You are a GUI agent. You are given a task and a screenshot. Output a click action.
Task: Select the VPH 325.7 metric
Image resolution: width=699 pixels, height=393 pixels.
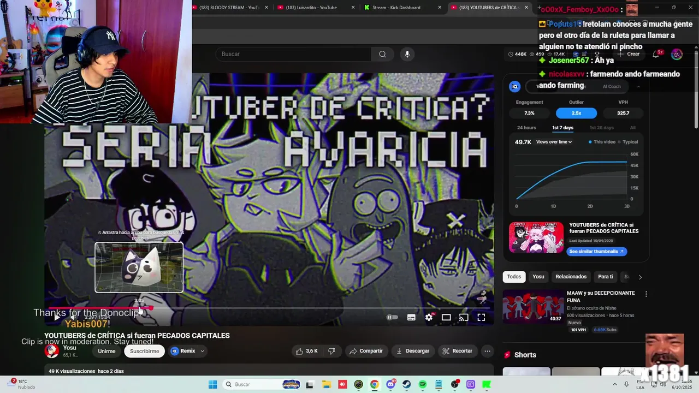(x=623, y=113)
